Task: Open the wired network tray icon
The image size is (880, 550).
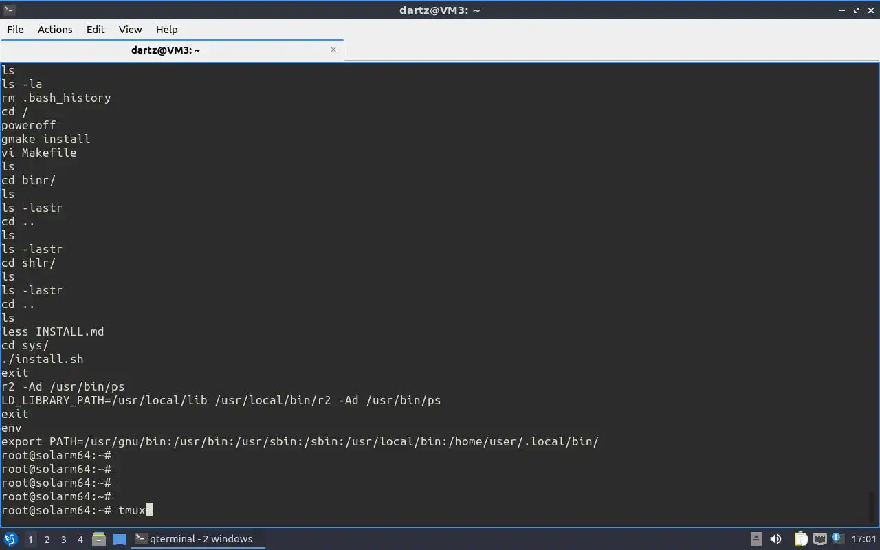Action: coord(820,539)
